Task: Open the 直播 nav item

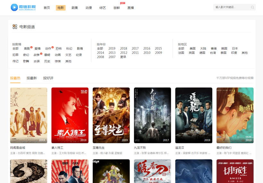Action: 131,8
